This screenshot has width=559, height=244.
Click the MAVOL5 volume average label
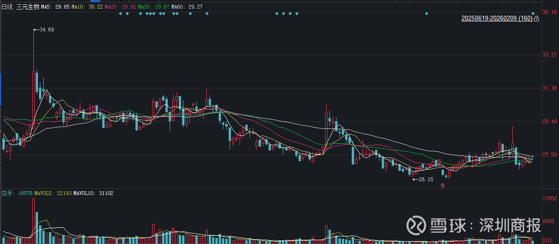point(52,193)
